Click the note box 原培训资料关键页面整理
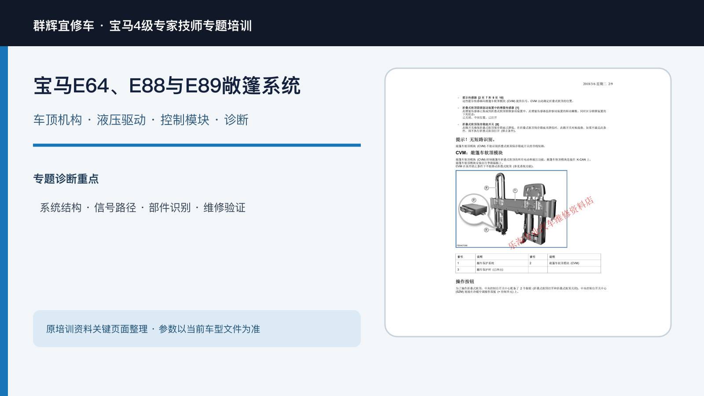This screenshot has width=704, height=396. tap(197, 329)
